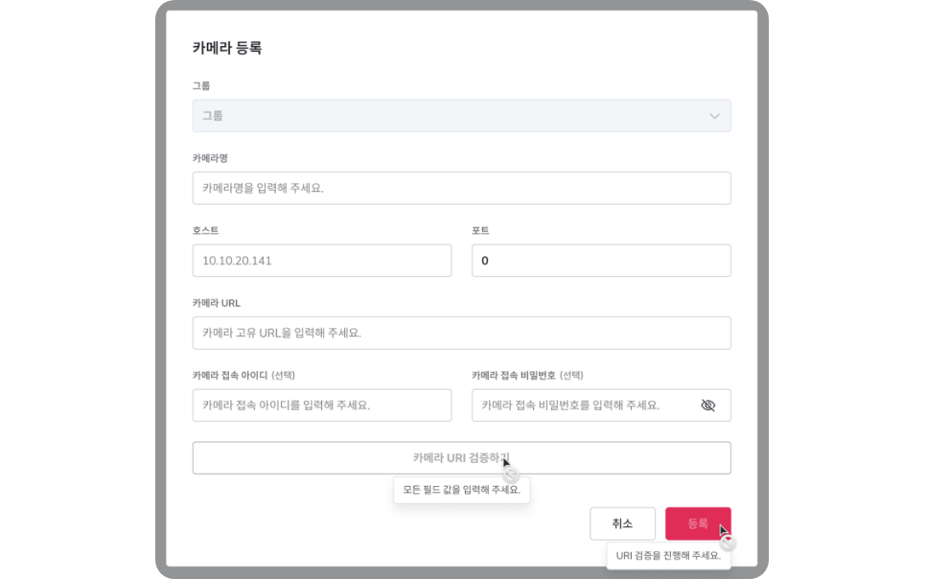Click the 카메라 접속 아이디 input
This screenshot has width=926, height=579.
pos(322,405)
